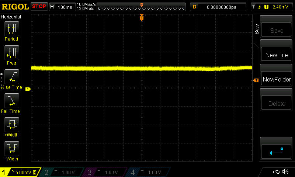Viewport: 295px width, 177px height.
Task: Select the Rise Time measurement icon
Action: [12, 77]
